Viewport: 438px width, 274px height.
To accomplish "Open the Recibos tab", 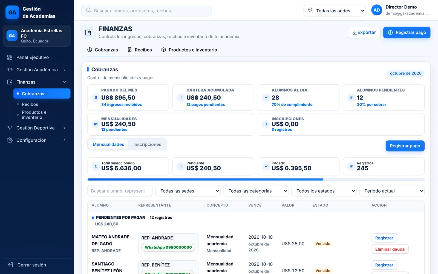I will point(140,50).
